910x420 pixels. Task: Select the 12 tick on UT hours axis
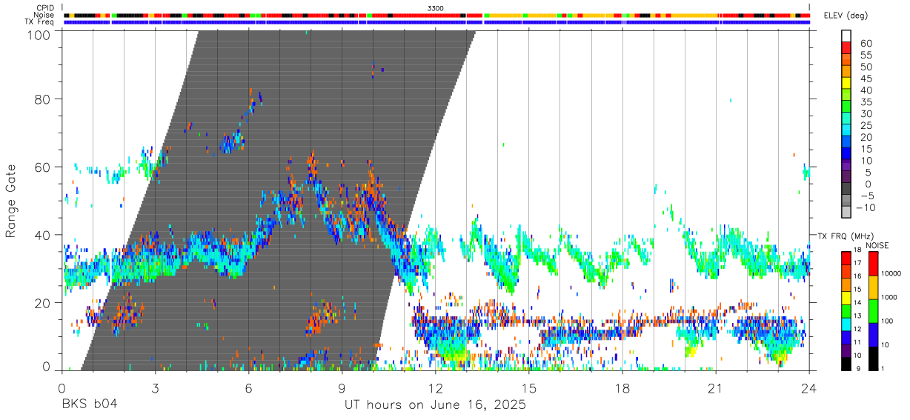pyautogui.click(x=436, y=388)
